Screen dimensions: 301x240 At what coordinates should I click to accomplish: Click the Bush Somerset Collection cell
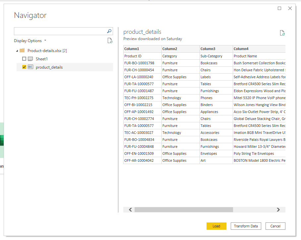[x=259, y=63]
